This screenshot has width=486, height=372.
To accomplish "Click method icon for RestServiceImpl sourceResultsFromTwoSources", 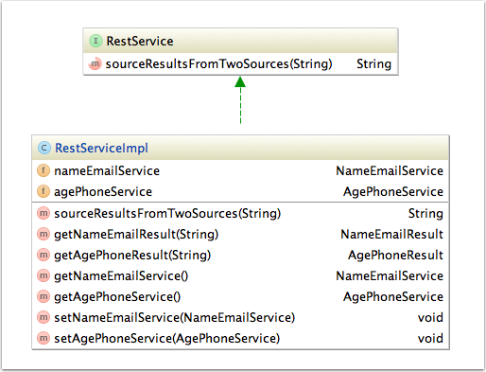I will click(x=43, y=213).
